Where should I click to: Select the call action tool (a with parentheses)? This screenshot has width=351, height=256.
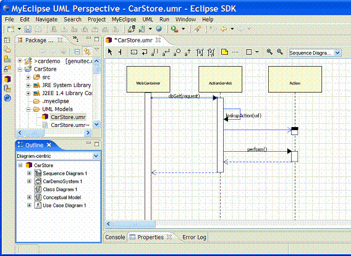click(154, 52)
